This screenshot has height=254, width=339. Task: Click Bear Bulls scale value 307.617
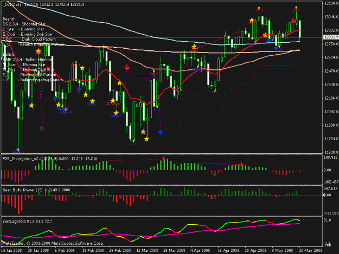point(330,188)
